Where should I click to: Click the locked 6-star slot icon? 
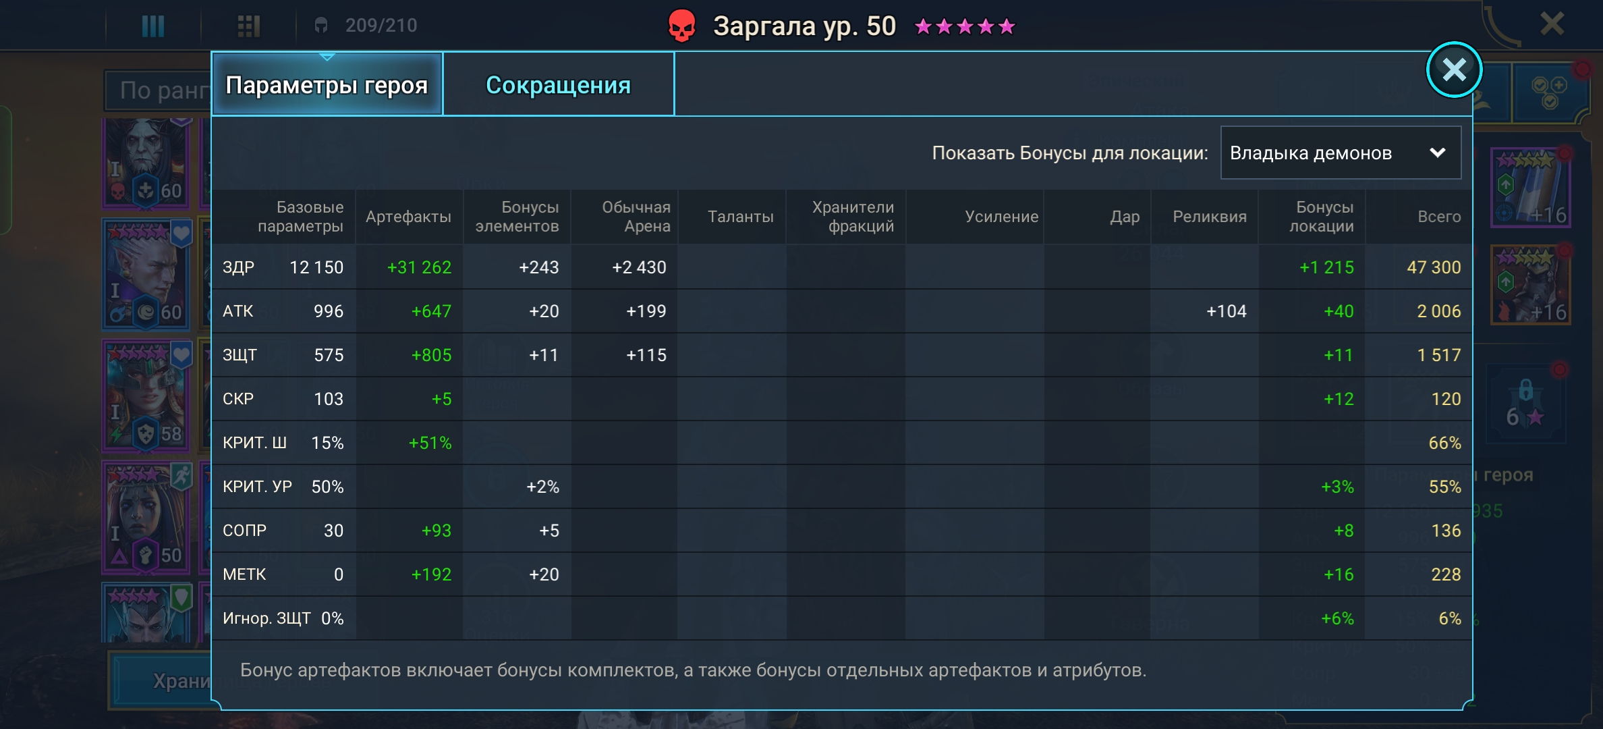click(1525, 404)
